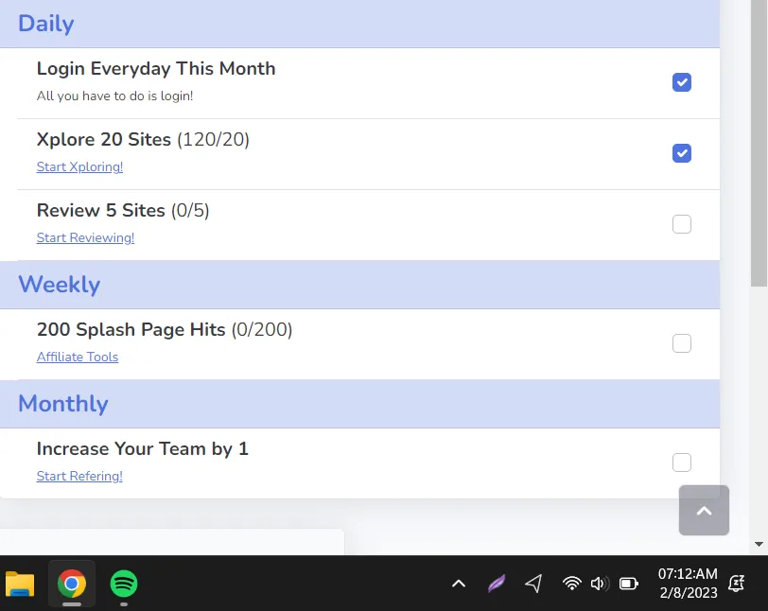Image resolution: width=768 pixels, height=611 pixels.
Task: Click the scrollbar down arrow
Action: tap(759, 545)
